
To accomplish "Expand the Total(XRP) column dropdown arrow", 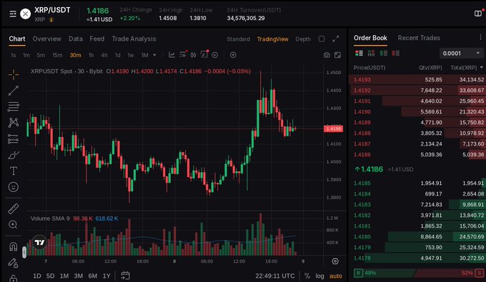I will click(481, 67).
